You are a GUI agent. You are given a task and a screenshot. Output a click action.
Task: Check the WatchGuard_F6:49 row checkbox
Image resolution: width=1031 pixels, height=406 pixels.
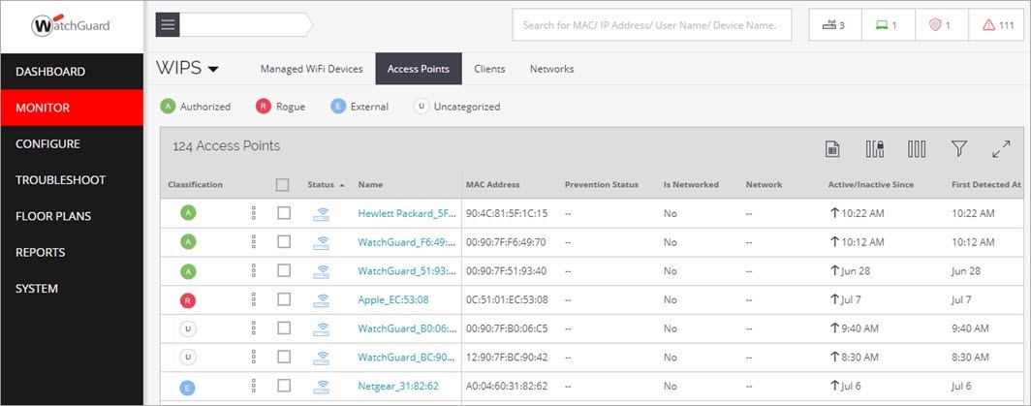click(283, 242)
